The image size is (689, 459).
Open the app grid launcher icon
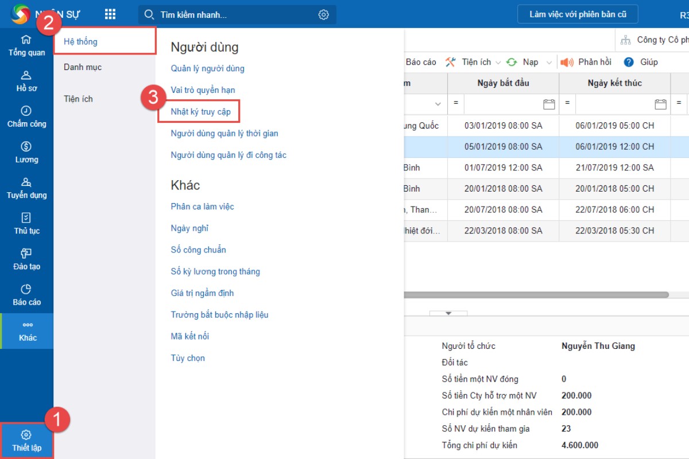pyautogui.click(x=110, y=14)
